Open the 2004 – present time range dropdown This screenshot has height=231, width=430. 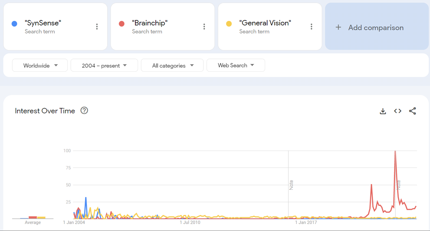104,65
